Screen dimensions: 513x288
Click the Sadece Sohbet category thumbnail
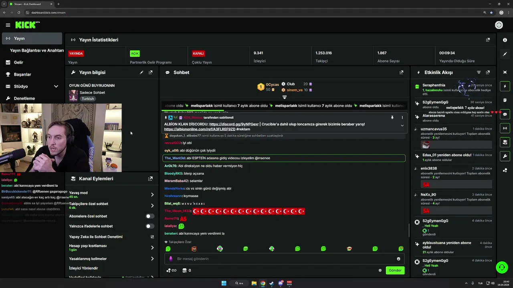[x=73, y=96]
